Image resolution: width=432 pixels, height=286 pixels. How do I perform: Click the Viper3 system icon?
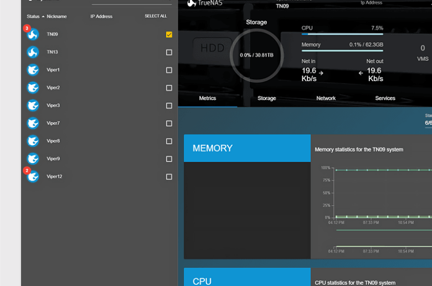coord(33,105)
